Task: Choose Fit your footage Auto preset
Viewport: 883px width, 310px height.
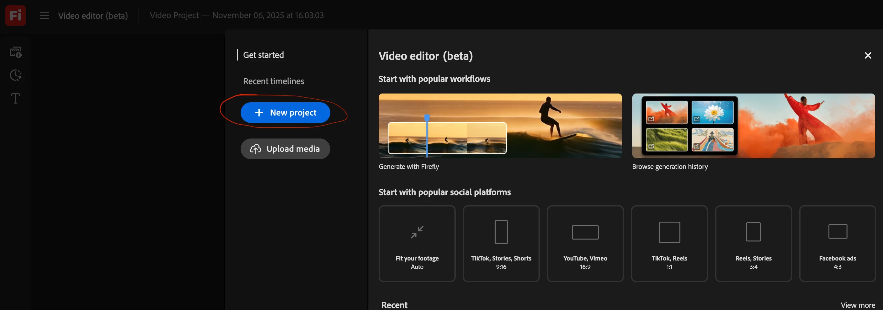Action: 417,243
